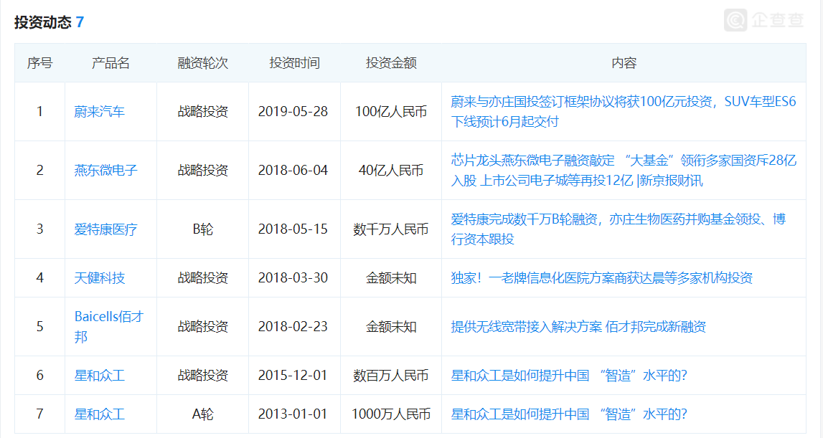The height and width of the screenshot is (438, 823).
Task: Select the date 2018-03-30 cell
Action: [293, 278]
